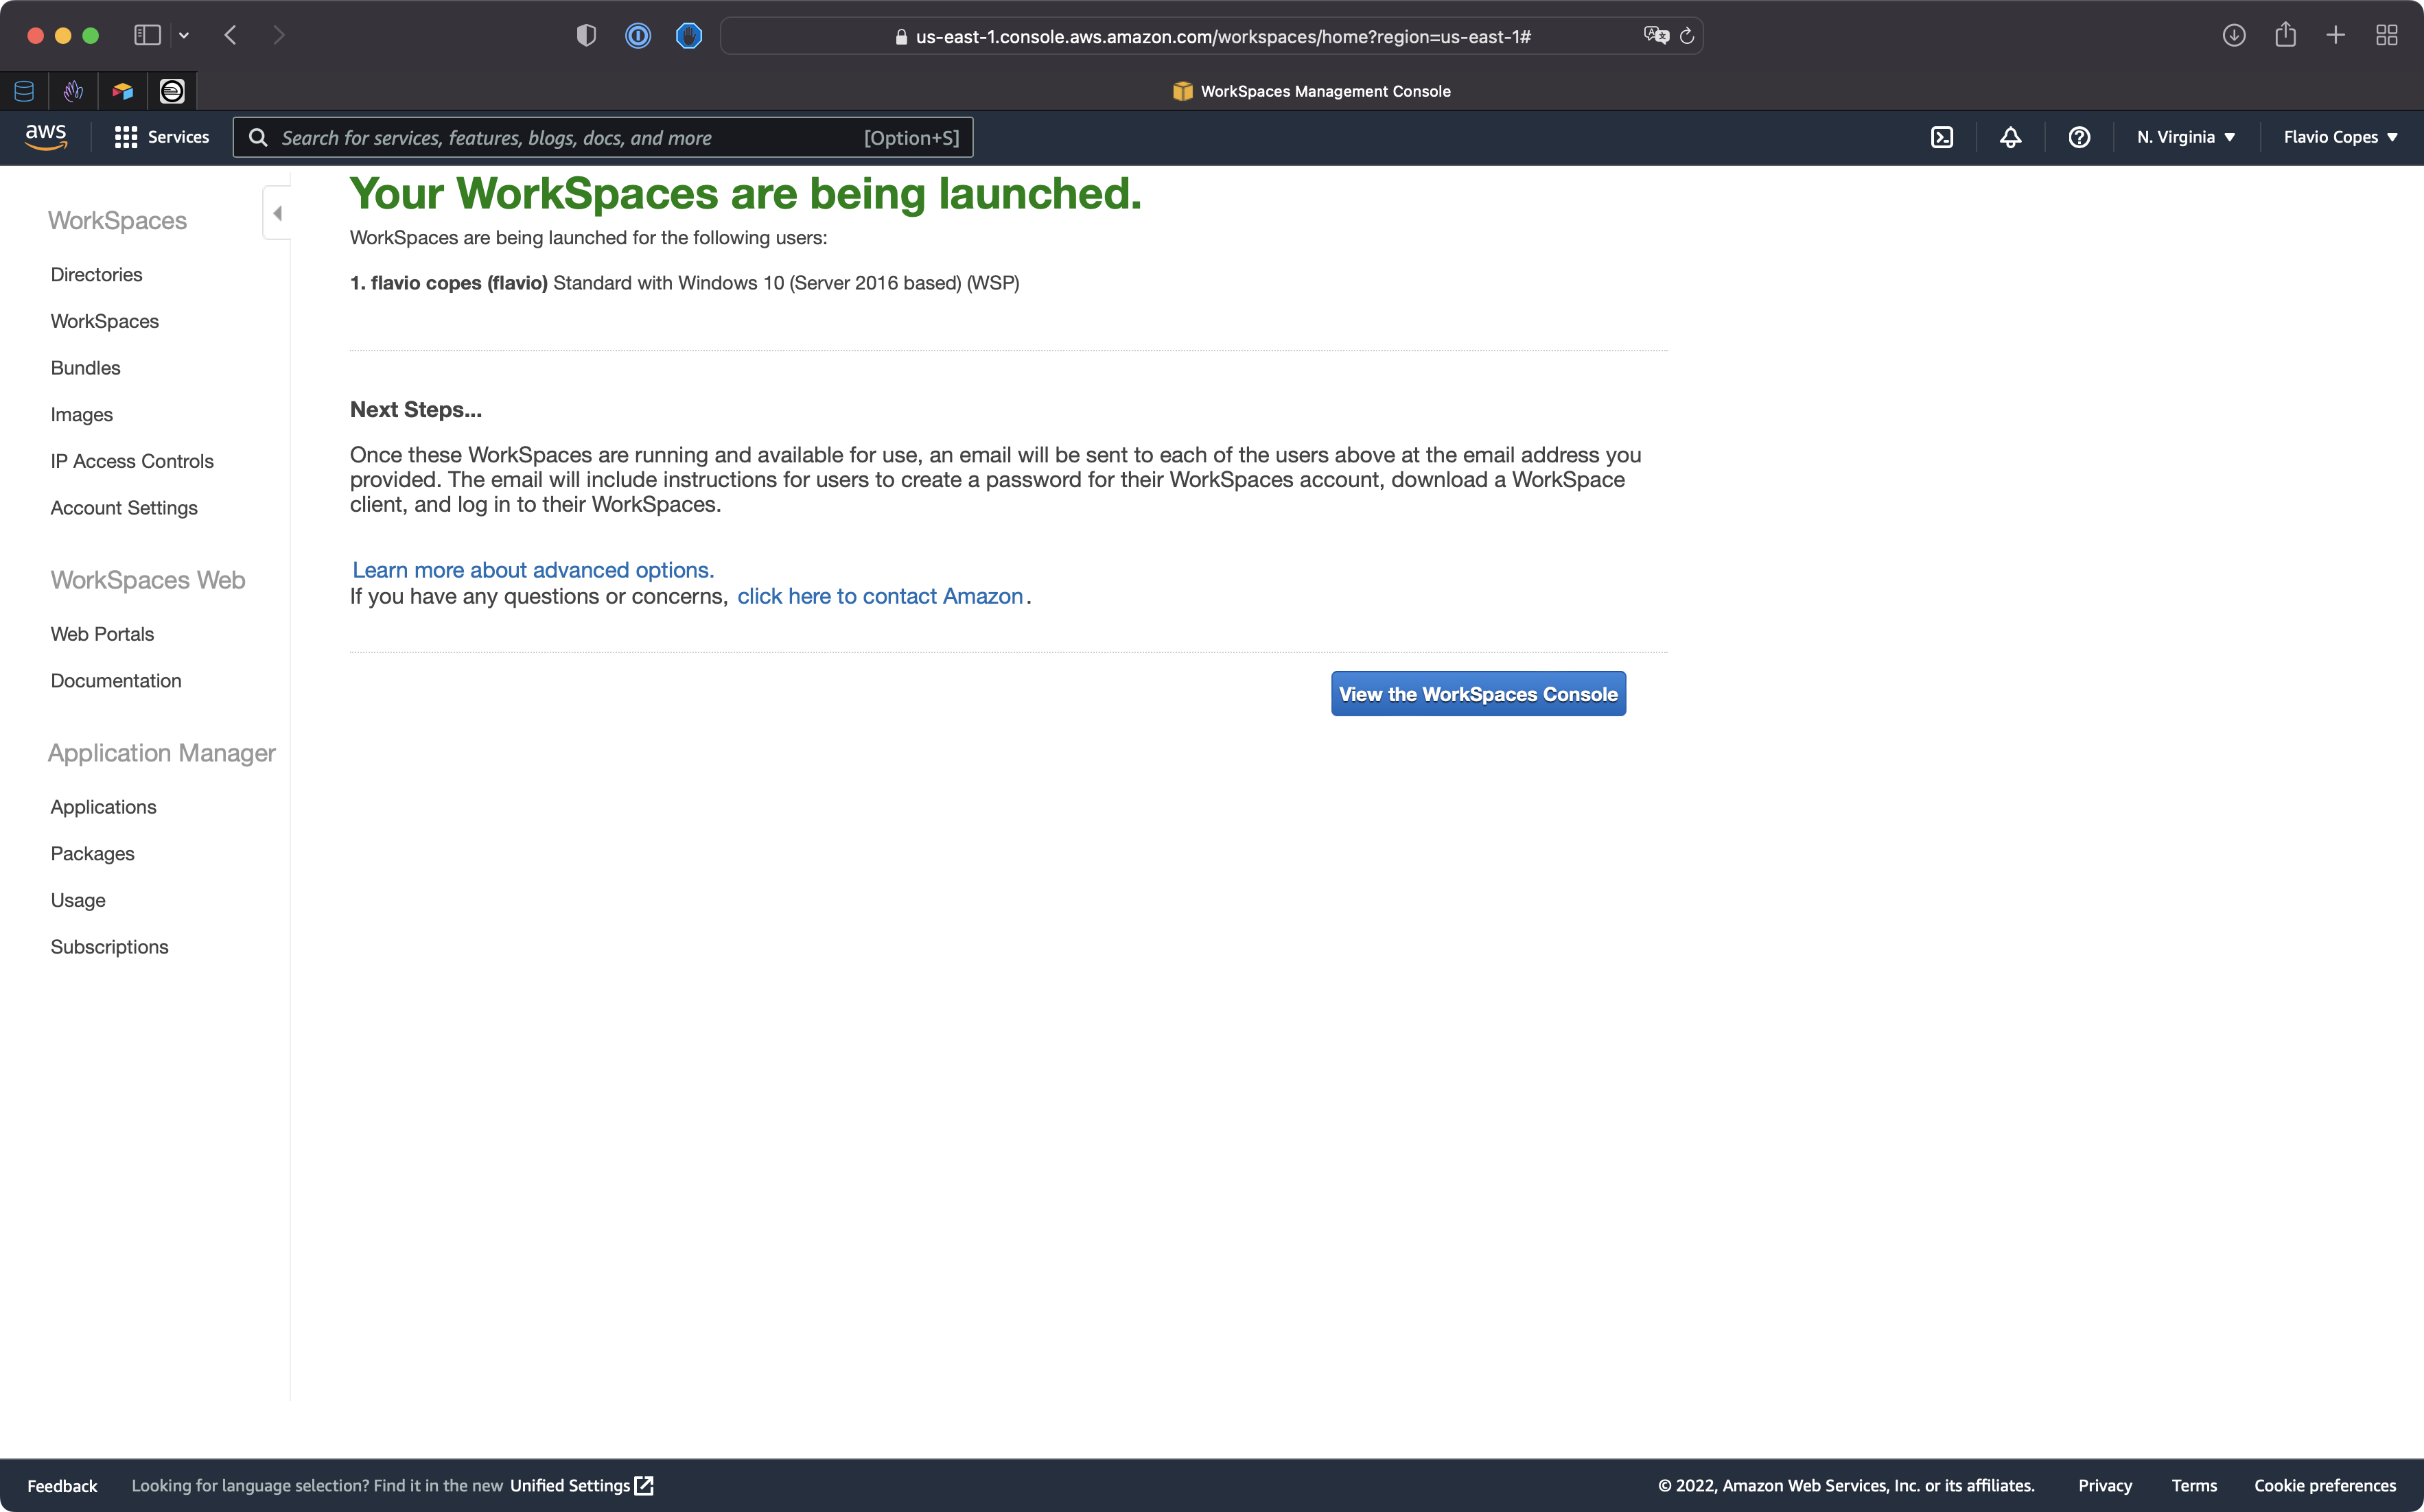Click the Safari sidebar toggle icon
This screenshot has width=2424, height=1512.
(x=147, y=35)
